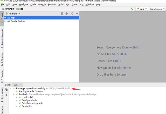Open the Analyze menu
This screenshot has height=114, width=166.
pyautogui.click(x=42, y=5)
